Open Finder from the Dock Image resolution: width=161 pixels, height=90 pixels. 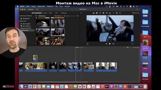click(21, 87)
